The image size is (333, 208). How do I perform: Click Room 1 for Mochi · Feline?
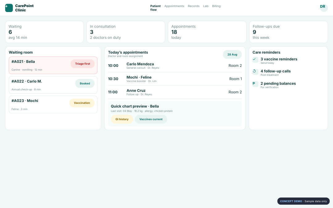[236, 79]
